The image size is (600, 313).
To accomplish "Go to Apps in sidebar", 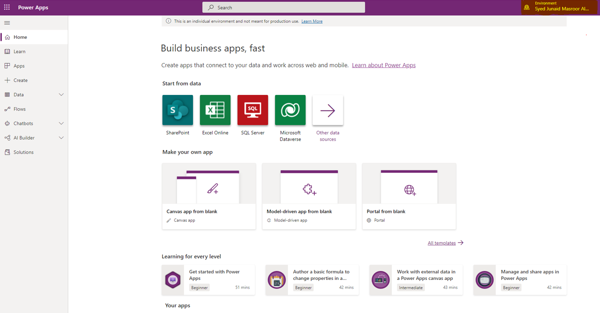I will (19, 66).
